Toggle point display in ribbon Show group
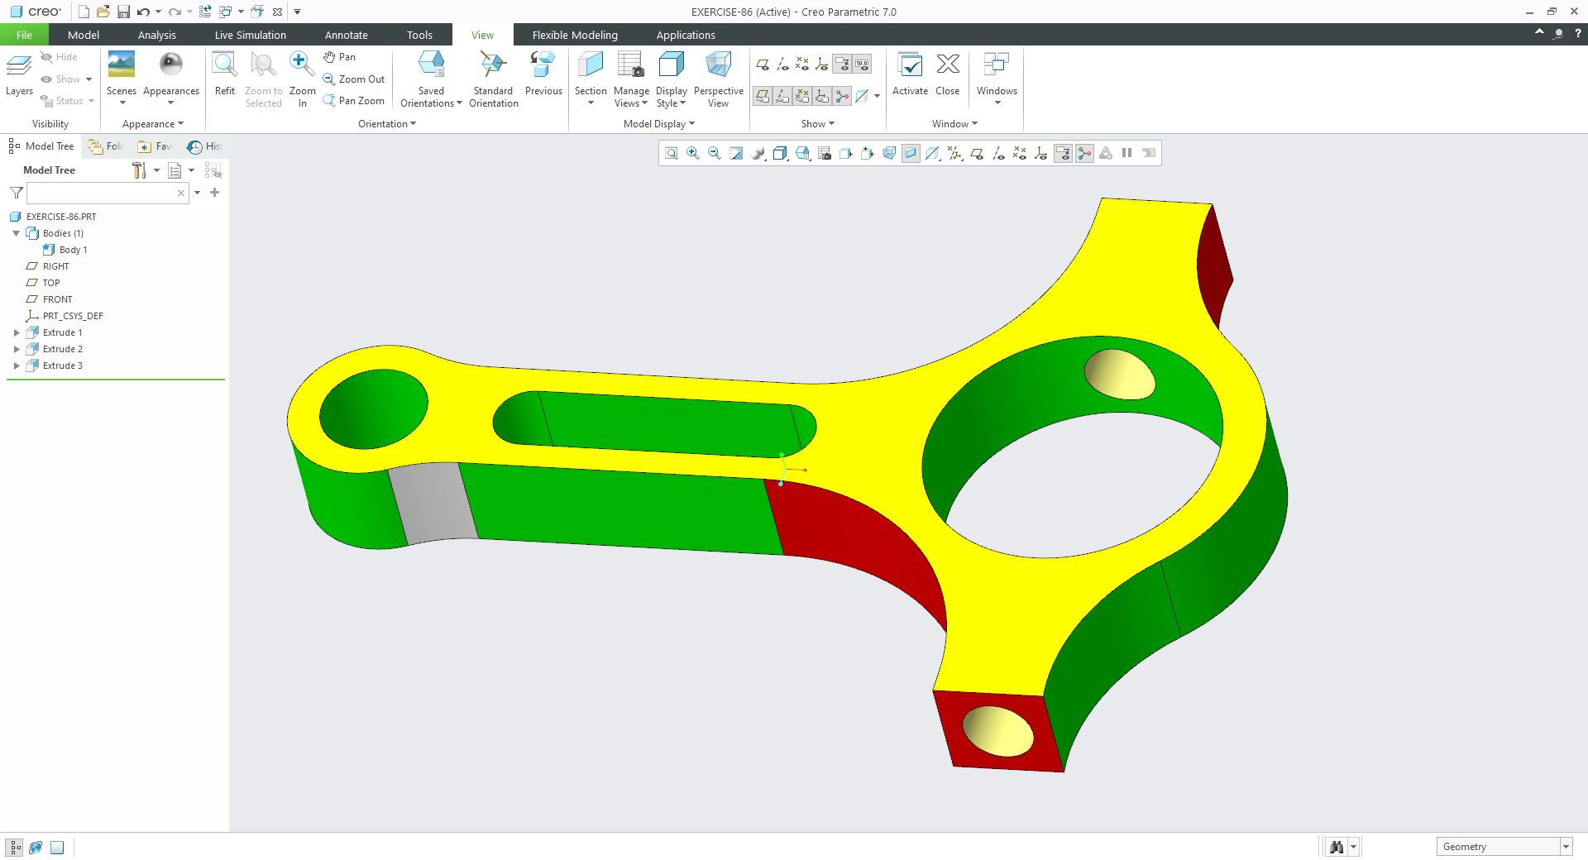 point(802,64)
